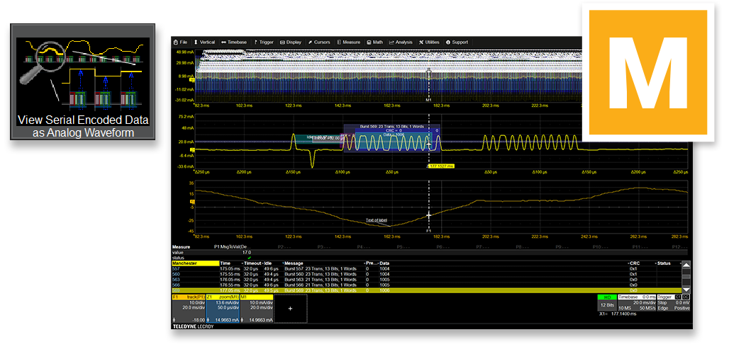
Task: Click the View Serial Encoded Data thumbnail
Action: [83, 81]
